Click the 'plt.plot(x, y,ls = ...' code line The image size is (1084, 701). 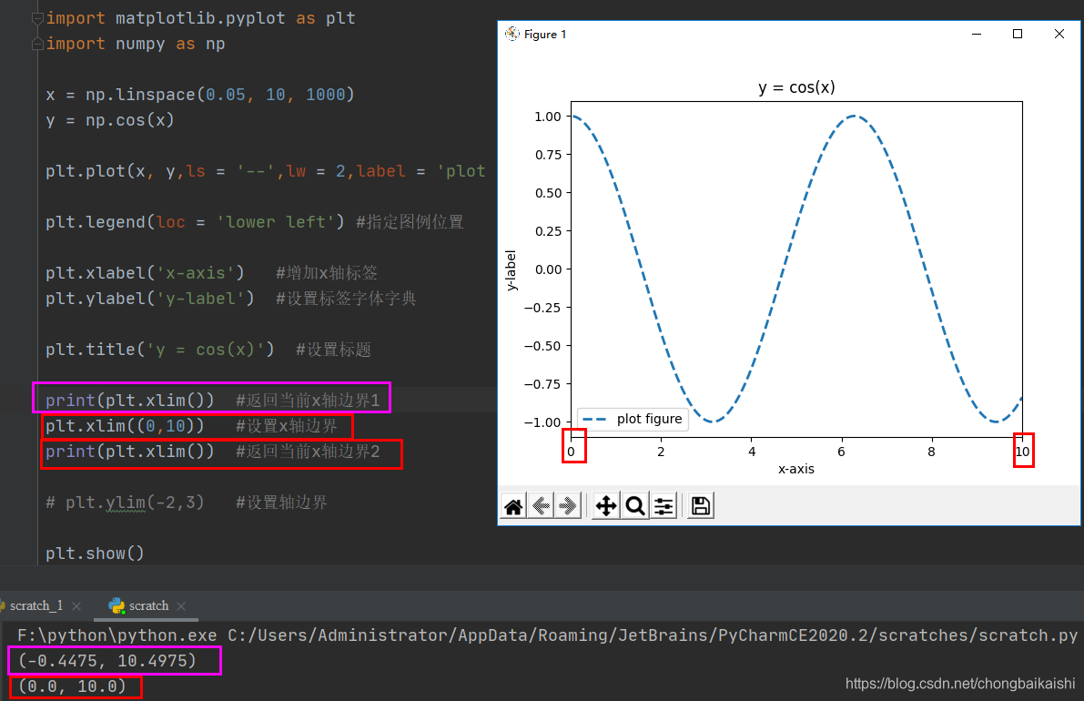click(266, 171)
